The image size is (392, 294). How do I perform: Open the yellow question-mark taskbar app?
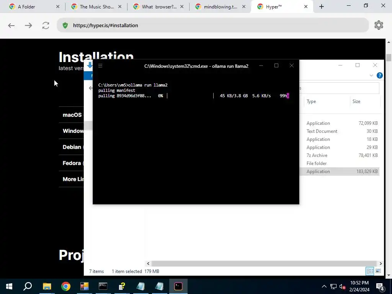click(x=122, y=286)
